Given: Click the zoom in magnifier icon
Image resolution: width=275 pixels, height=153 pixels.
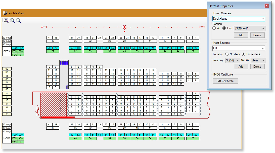Looking at the screenshot, I should 12,20.
